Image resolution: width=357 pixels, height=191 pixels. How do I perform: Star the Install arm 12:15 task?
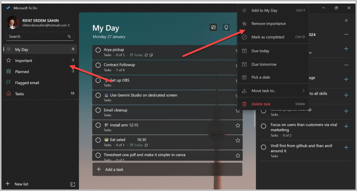tap(238, 125)
